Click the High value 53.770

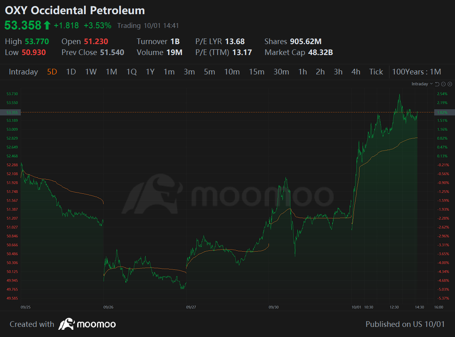pos(37,42)
